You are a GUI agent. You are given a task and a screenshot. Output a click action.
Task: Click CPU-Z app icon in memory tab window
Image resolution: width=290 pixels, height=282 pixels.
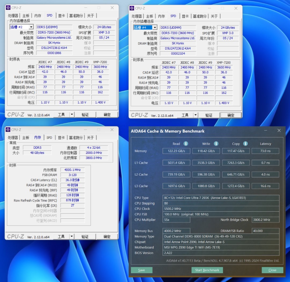coord(8,129)
